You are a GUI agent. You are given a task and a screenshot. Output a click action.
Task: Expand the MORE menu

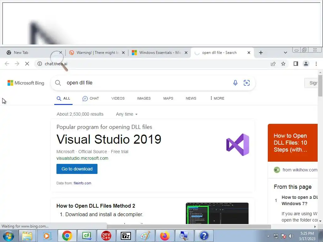pyautogui.click(x=217, y=98)
